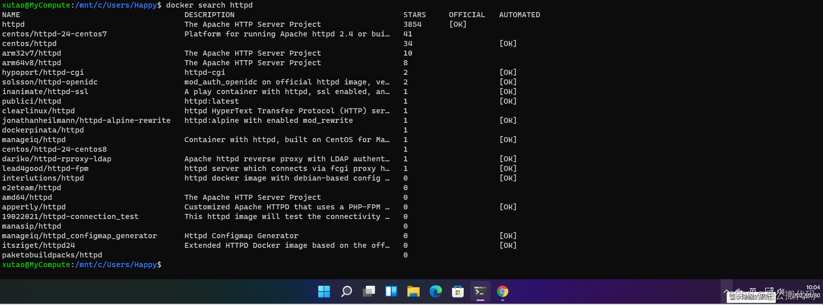Click 'httpd server which connects via fcgi' description

pyautogui.click(x=287, y=168)
